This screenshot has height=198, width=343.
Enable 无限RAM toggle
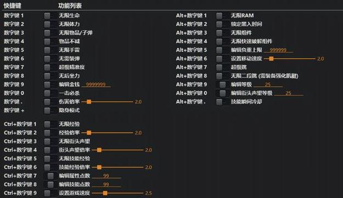pyautogui.click(x=222, y=15)
